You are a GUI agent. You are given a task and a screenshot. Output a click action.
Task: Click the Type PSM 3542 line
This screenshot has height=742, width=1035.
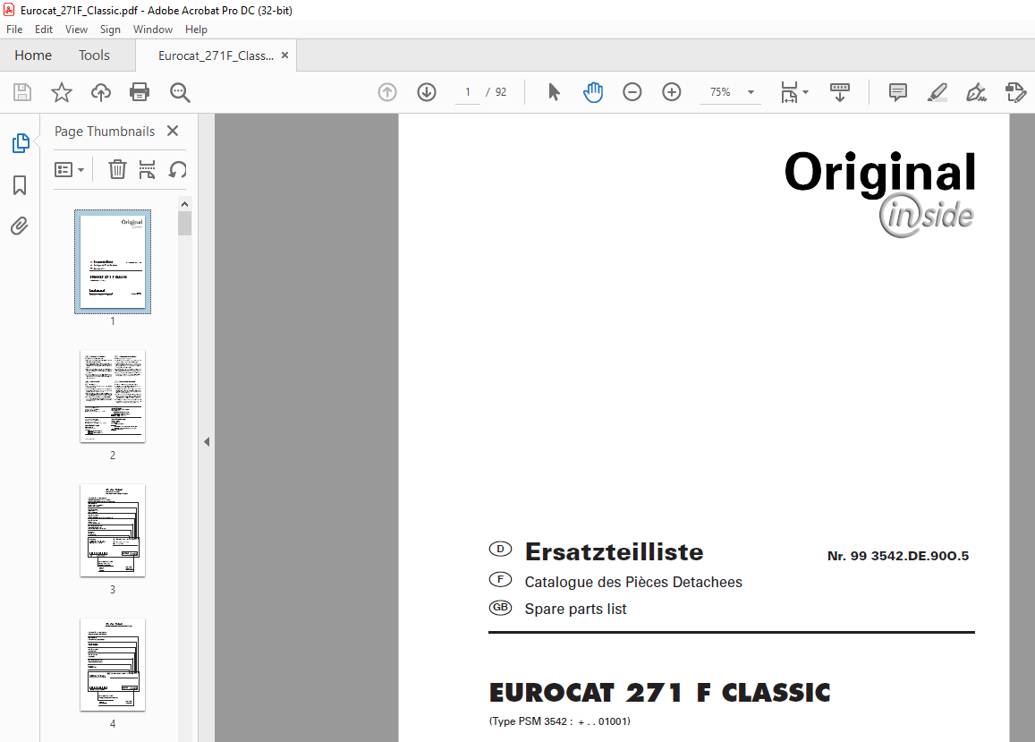click(560, 721)
